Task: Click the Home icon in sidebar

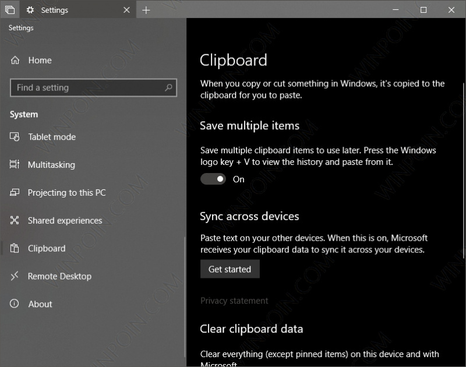Action: click(x=15, y=61)
